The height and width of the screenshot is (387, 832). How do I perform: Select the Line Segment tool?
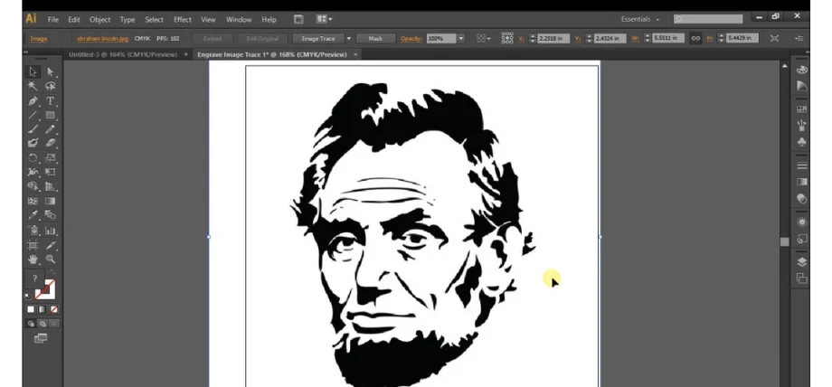coord(33,115)
